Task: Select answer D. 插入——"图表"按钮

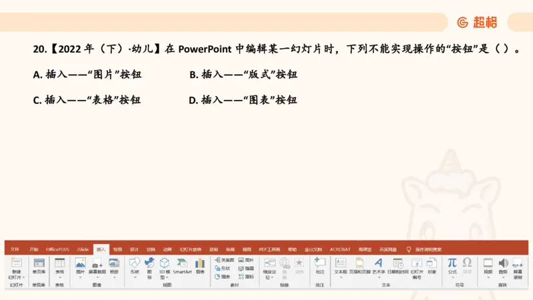Action: pos(243,100)
